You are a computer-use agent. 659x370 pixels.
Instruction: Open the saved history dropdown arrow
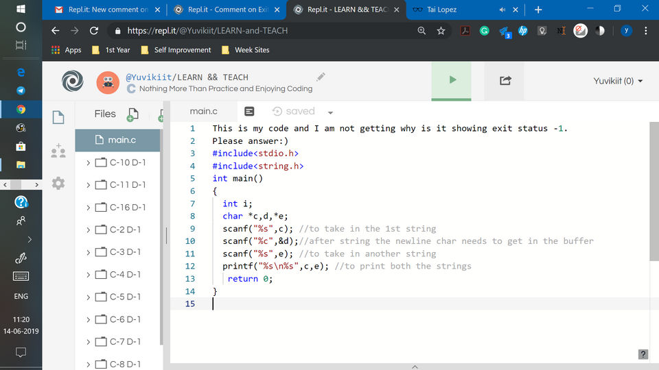(330, 112)
